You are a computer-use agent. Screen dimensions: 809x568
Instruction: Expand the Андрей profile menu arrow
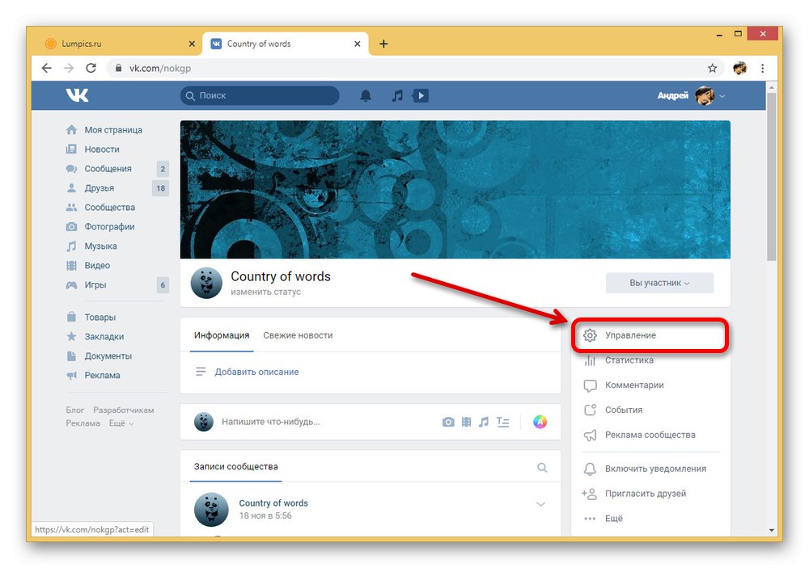pyautogui.click(x=722, y=96)
